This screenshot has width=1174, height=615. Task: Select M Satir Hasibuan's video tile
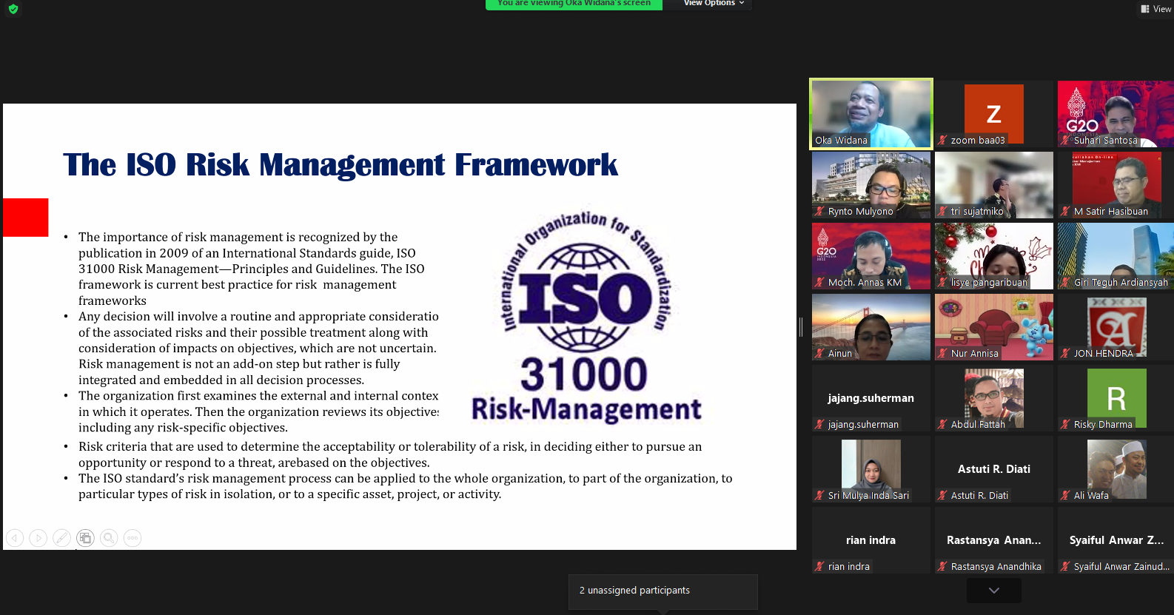coord(1116,185)
